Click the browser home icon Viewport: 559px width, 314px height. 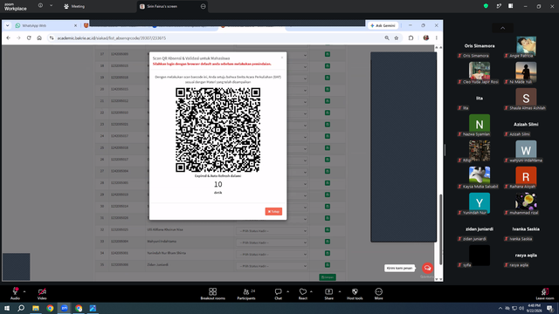(x=39, y=38)
